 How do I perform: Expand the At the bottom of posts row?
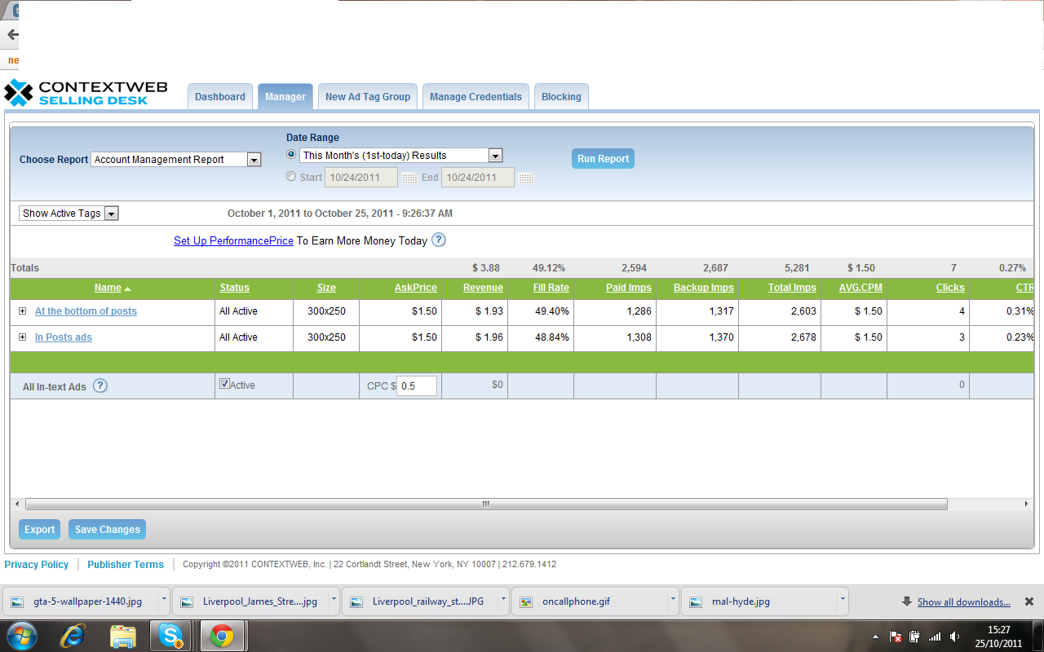(x=23, y=311)
